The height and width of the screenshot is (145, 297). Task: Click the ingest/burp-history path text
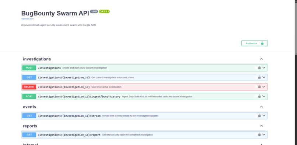(79, 96)
